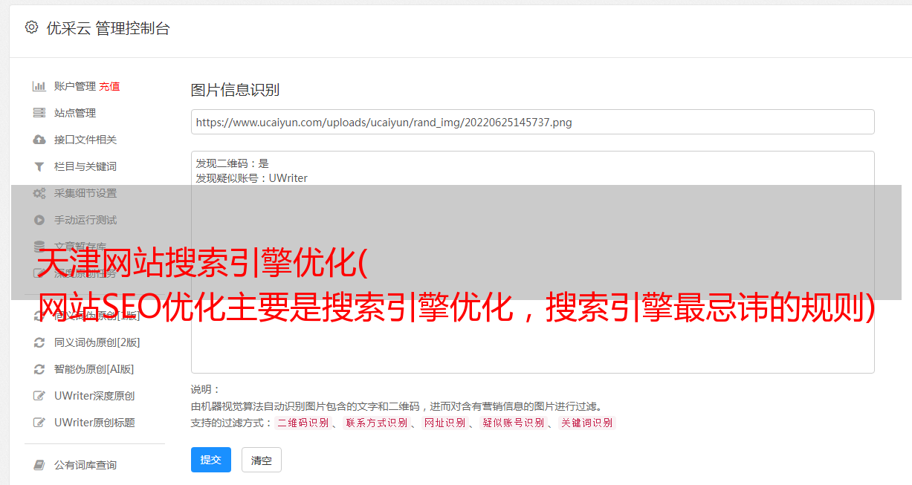Click the gears icon for 采集细节设置
Screen dimensions: 912x485
[39, 193]
